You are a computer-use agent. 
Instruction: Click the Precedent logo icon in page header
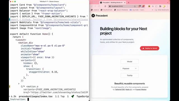[93, 16]
